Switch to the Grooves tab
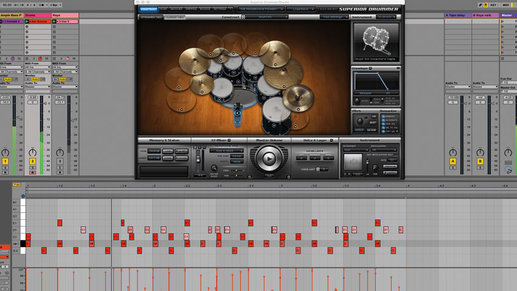 [x=176, y=9]
